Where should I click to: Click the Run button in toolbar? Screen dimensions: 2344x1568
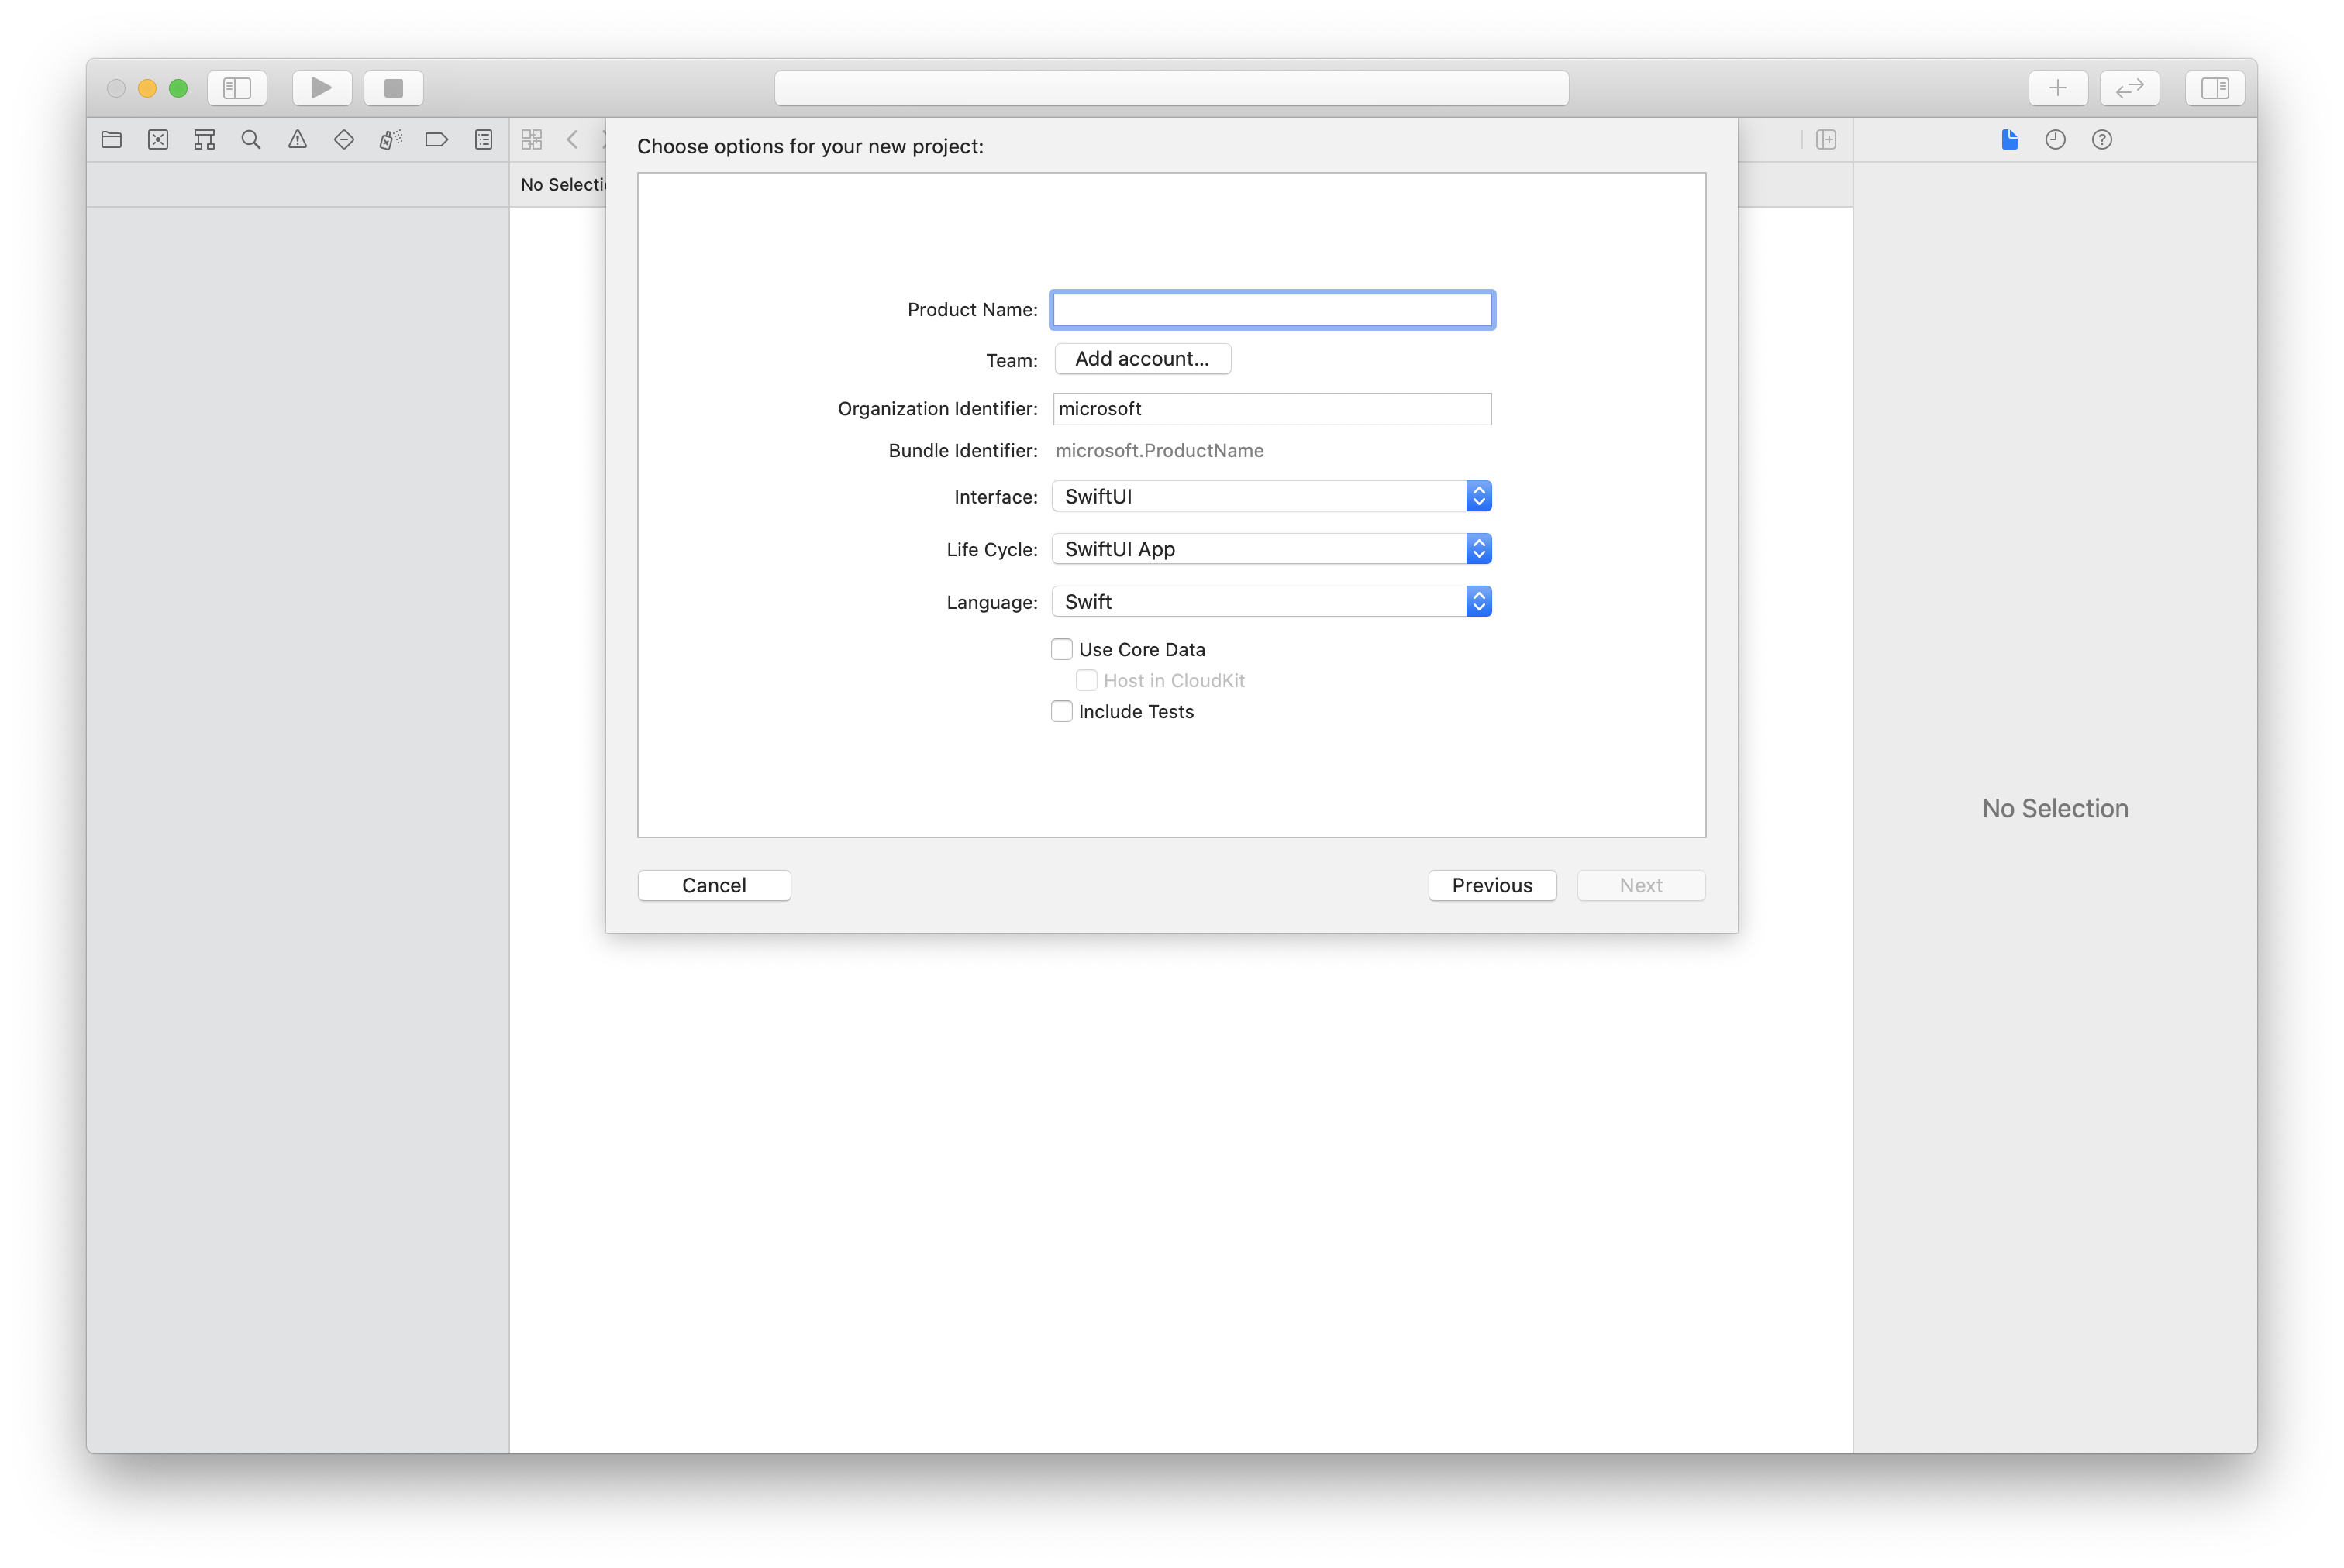coord(319,86)
